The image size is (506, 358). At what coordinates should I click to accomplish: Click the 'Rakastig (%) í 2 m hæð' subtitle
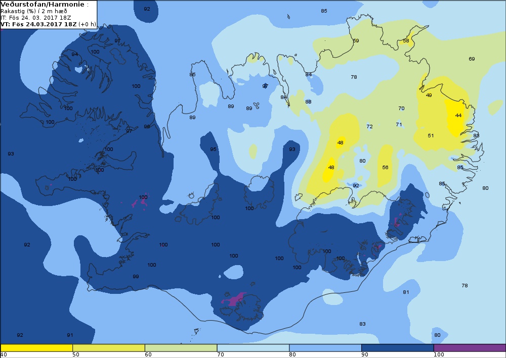pos(33,11)
